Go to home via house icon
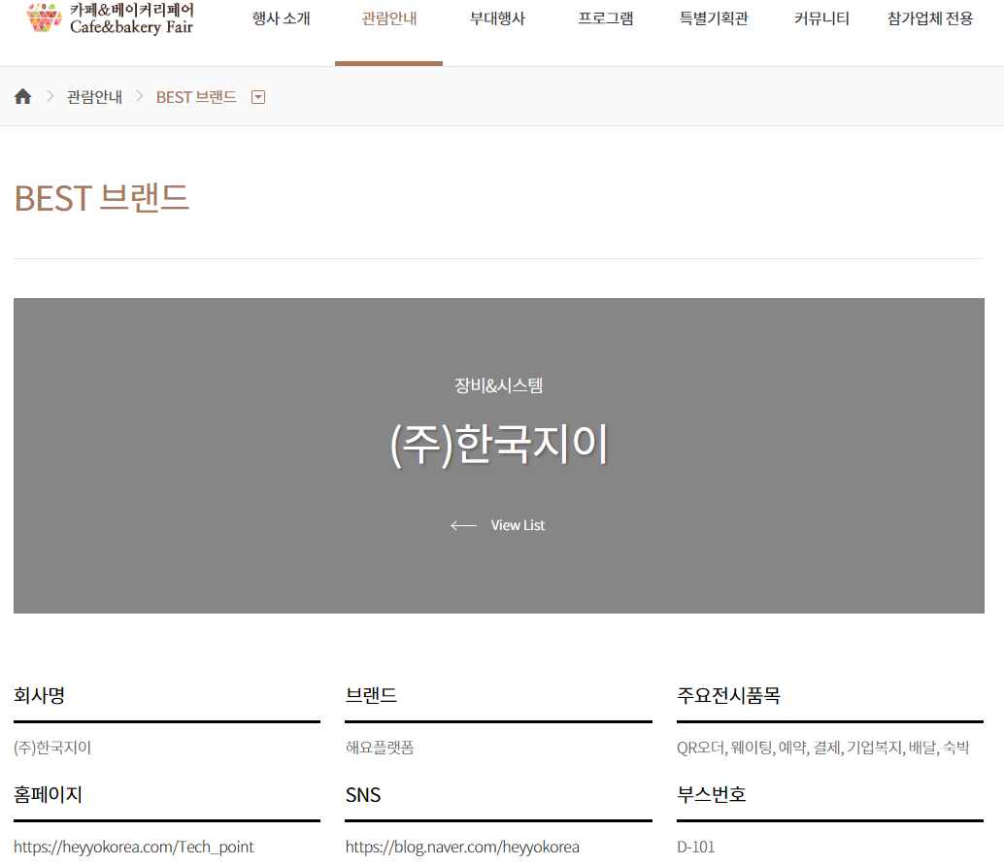 pos(23,97)
